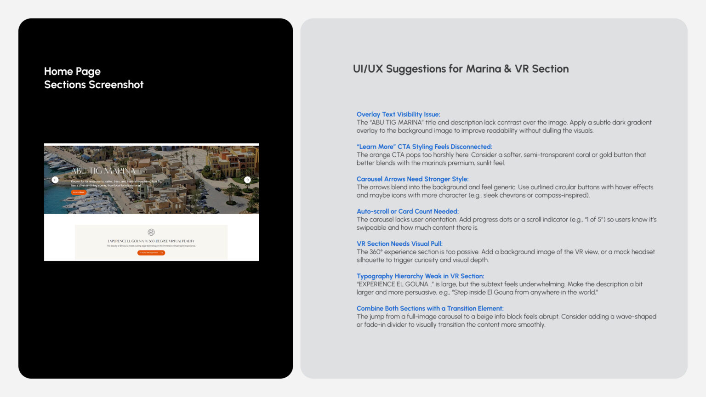Click the carousel next arrow on the marina image
Image resolution: width=706 pixels, height=397 pixels.
pos(247,180)
